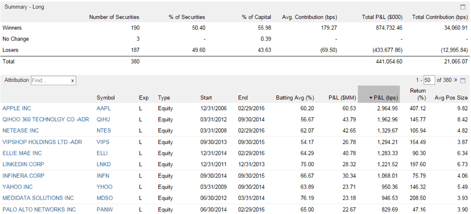Screen dimensions: 471x214
Task: Edit the page size field showing 50
Action: pyautogui.click(x=429, y=80)
